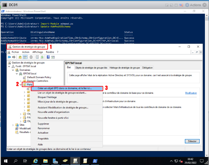Open the Affichage menu
209x165 pixels.
click(x=37, y=52)
